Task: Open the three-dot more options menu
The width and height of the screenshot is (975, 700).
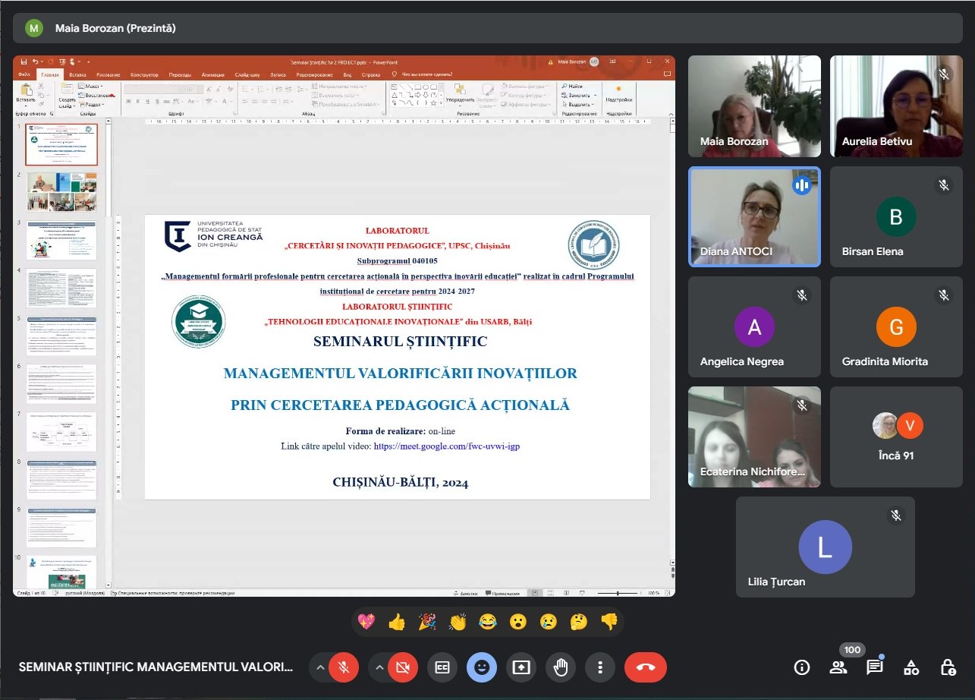Action: pyautogui.click(x=600, y=667)
